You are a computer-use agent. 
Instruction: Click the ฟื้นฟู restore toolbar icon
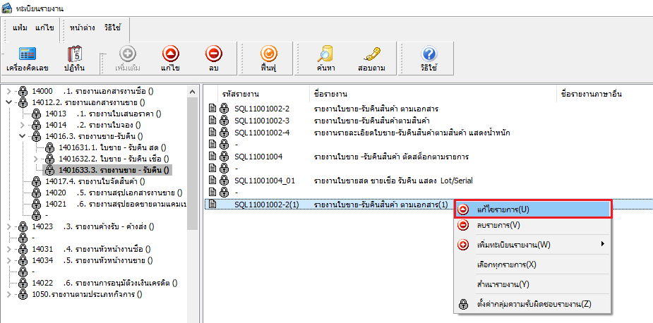pyautogui.click(x=268, y=59)
